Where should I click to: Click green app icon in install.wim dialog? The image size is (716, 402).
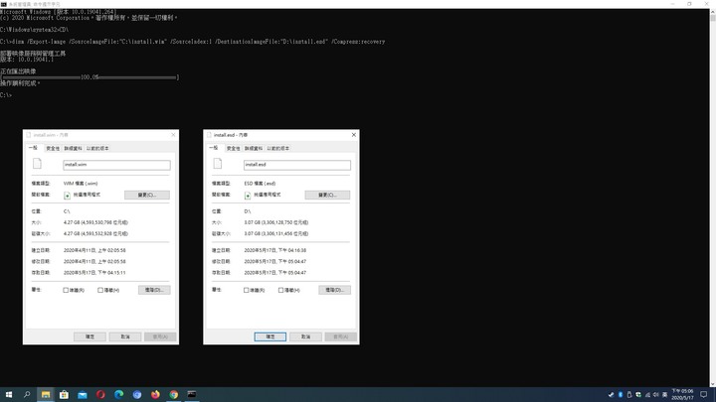point(68,196)
